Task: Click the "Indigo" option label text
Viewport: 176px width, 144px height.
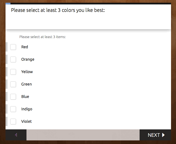Action: pos(27,109)
